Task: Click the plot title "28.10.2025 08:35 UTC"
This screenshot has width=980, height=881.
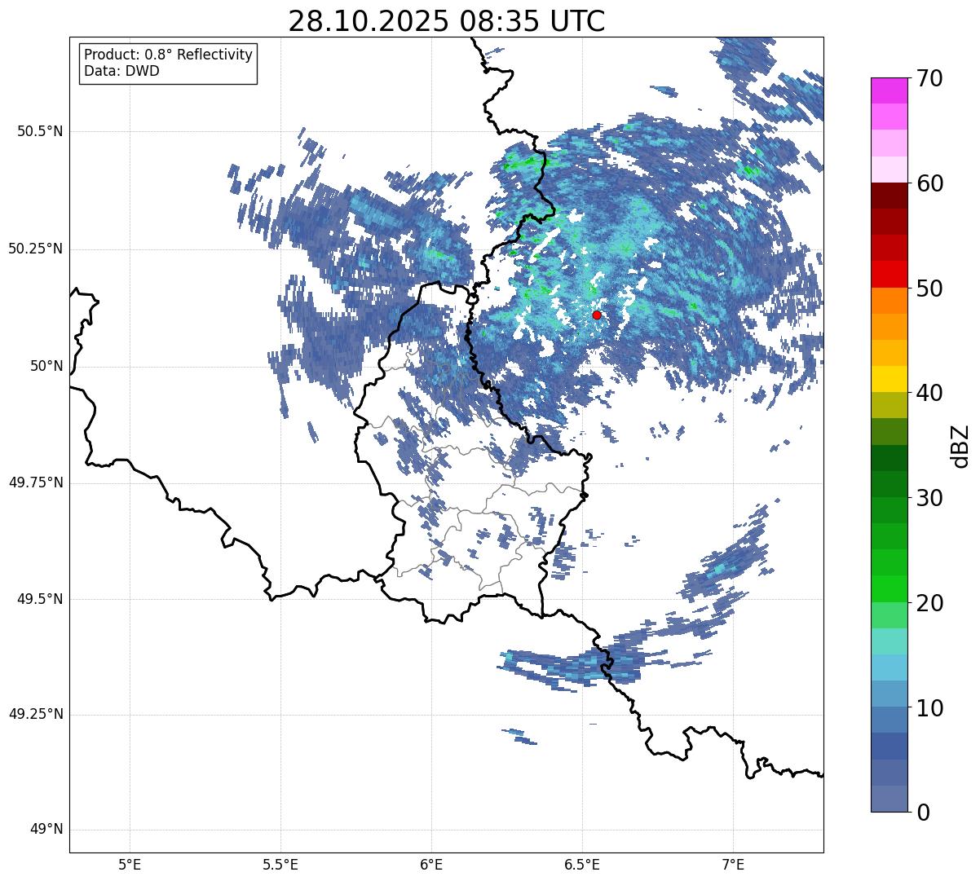Action: [447, 21]
